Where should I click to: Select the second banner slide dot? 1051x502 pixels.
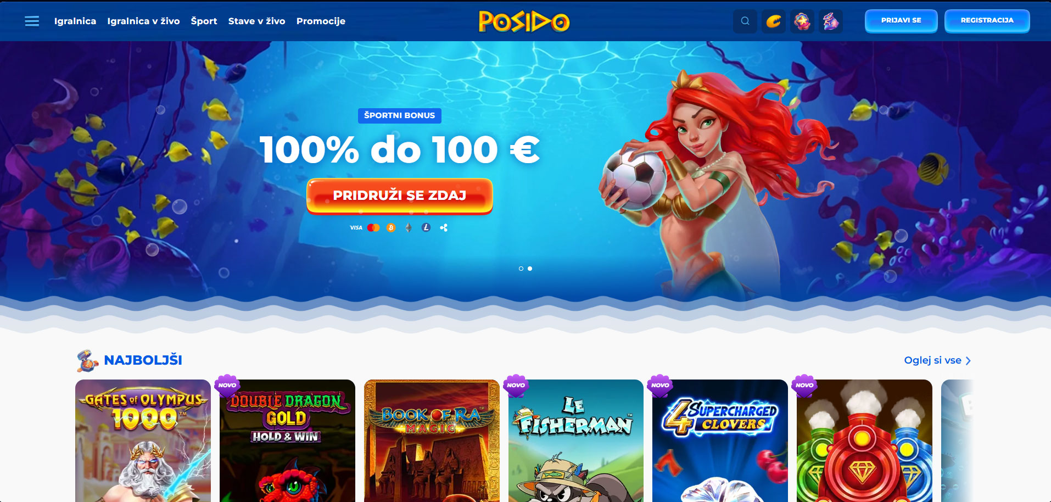point(530,269)
